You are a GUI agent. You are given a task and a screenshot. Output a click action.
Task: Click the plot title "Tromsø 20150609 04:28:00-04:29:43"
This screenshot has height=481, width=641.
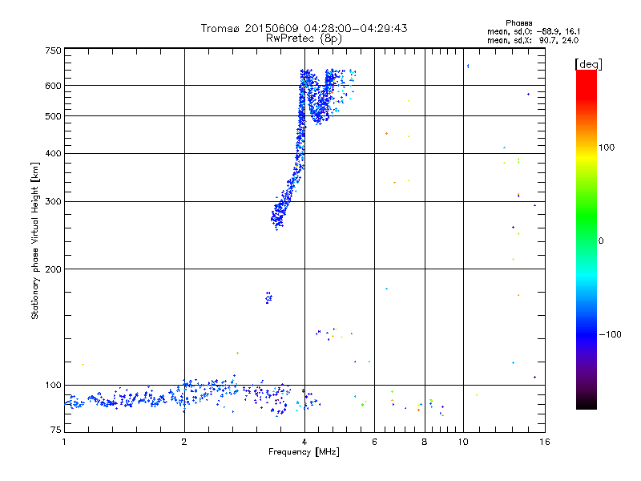(304, 28)
